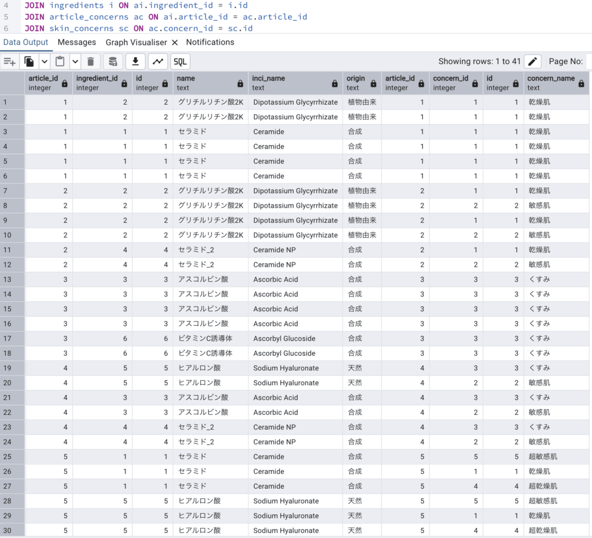Select row number 17 header
This screenshot has height=538, width=592.
point(12,338)
